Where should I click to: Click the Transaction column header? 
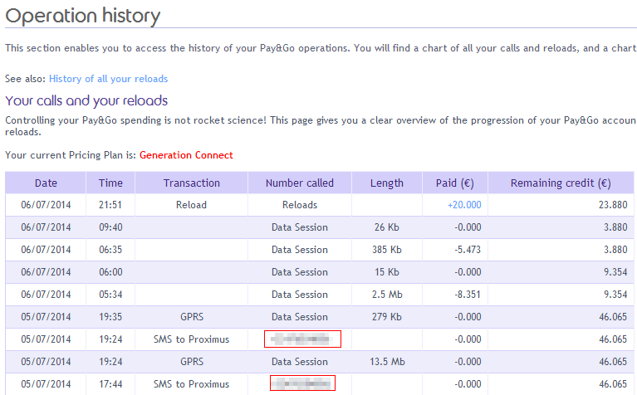coord(191,183)
